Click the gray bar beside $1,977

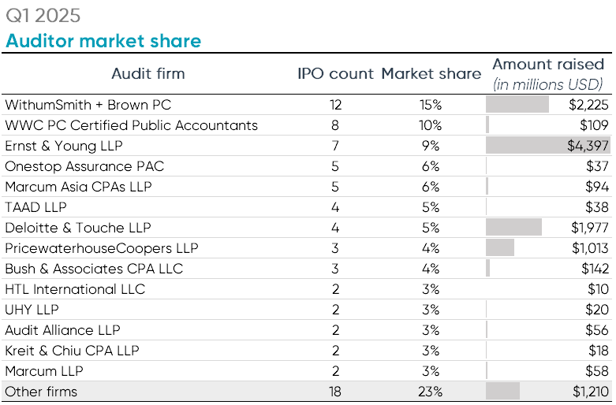[x=514, y=228]
